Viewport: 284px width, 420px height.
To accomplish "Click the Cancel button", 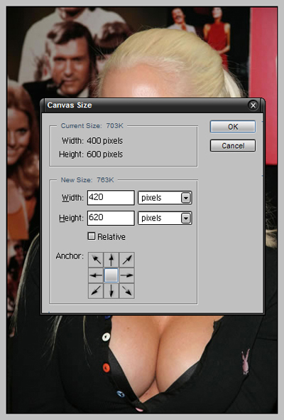I will 233,145.
